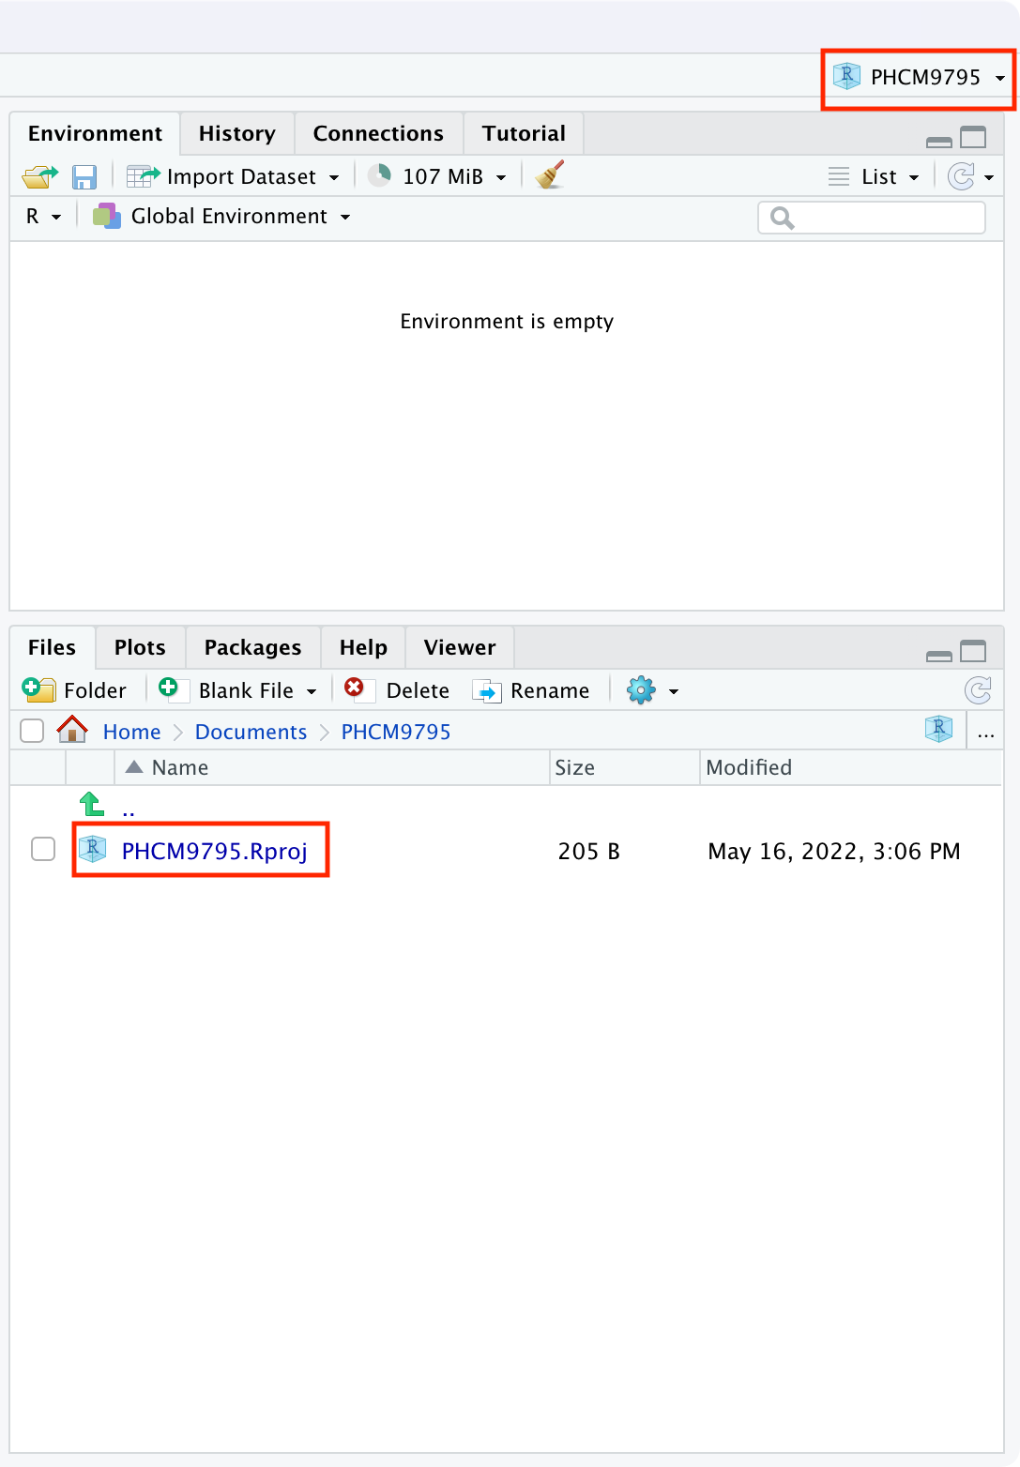Open the PHCM9795.Rproj file link

(214, 851)
